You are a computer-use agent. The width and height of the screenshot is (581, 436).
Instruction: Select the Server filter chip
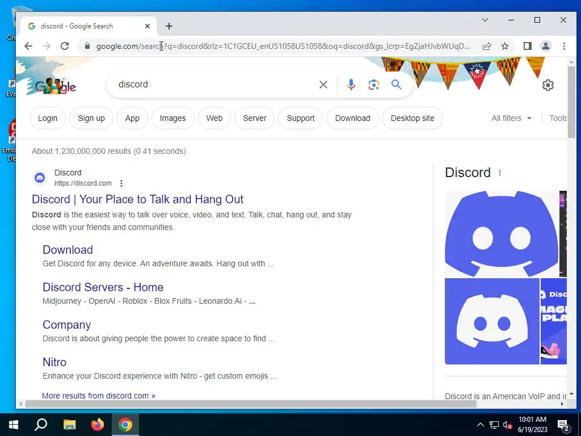pyautogui.click(x=255, y=118)
